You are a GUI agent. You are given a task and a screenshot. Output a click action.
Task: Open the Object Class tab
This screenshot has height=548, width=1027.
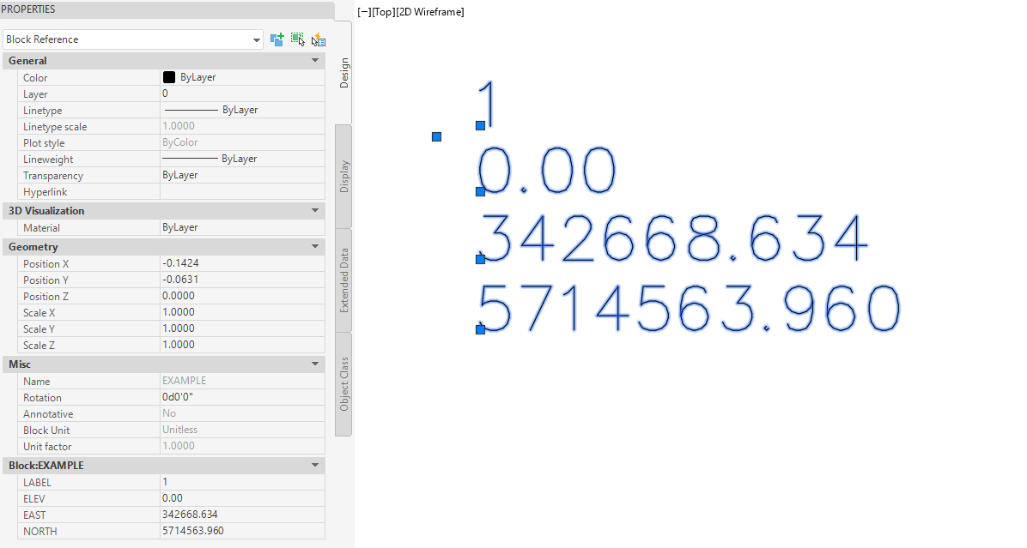344,383
